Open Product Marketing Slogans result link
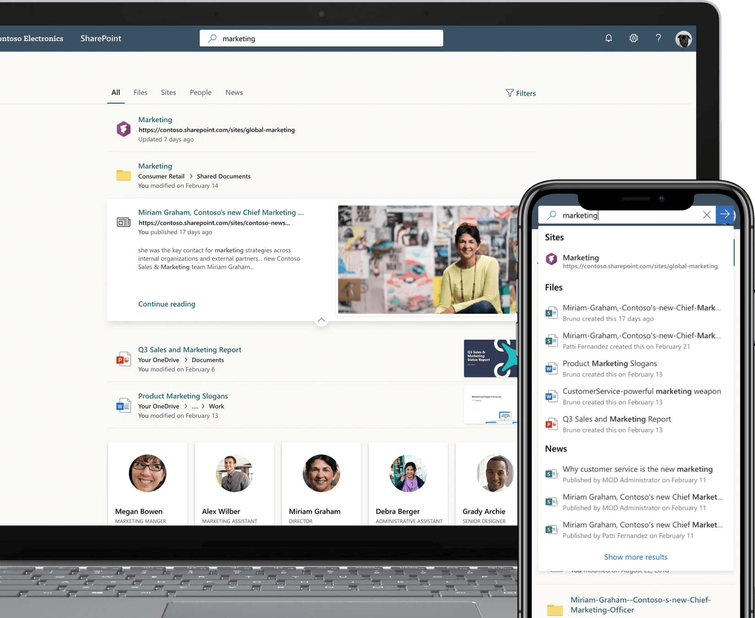Viewport: 755px width, 618px height. click(183, 396)
